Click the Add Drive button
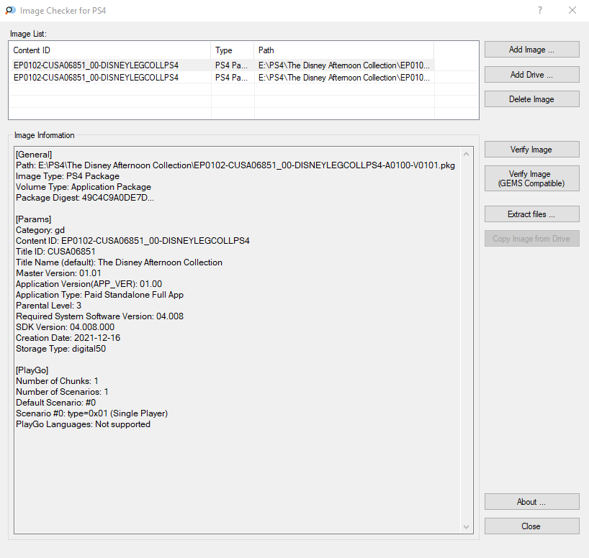 pos(531,75)
